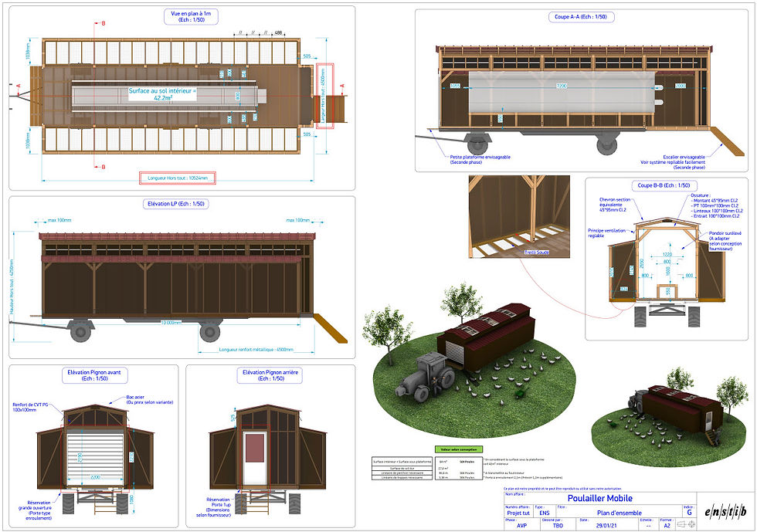Click the grey tractor in the large render

[425, 378]
